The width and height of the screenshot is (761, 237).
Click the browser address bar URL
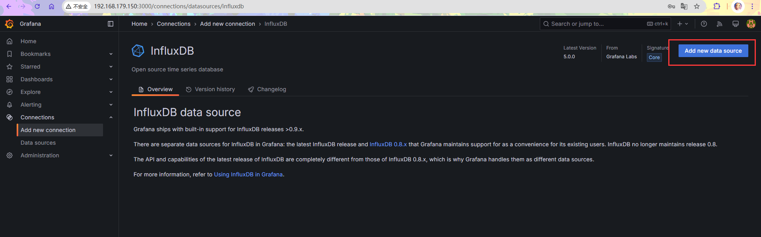coord(169,6)
